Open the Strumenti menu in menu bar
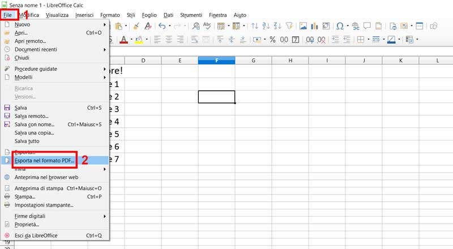 [191, 15]
